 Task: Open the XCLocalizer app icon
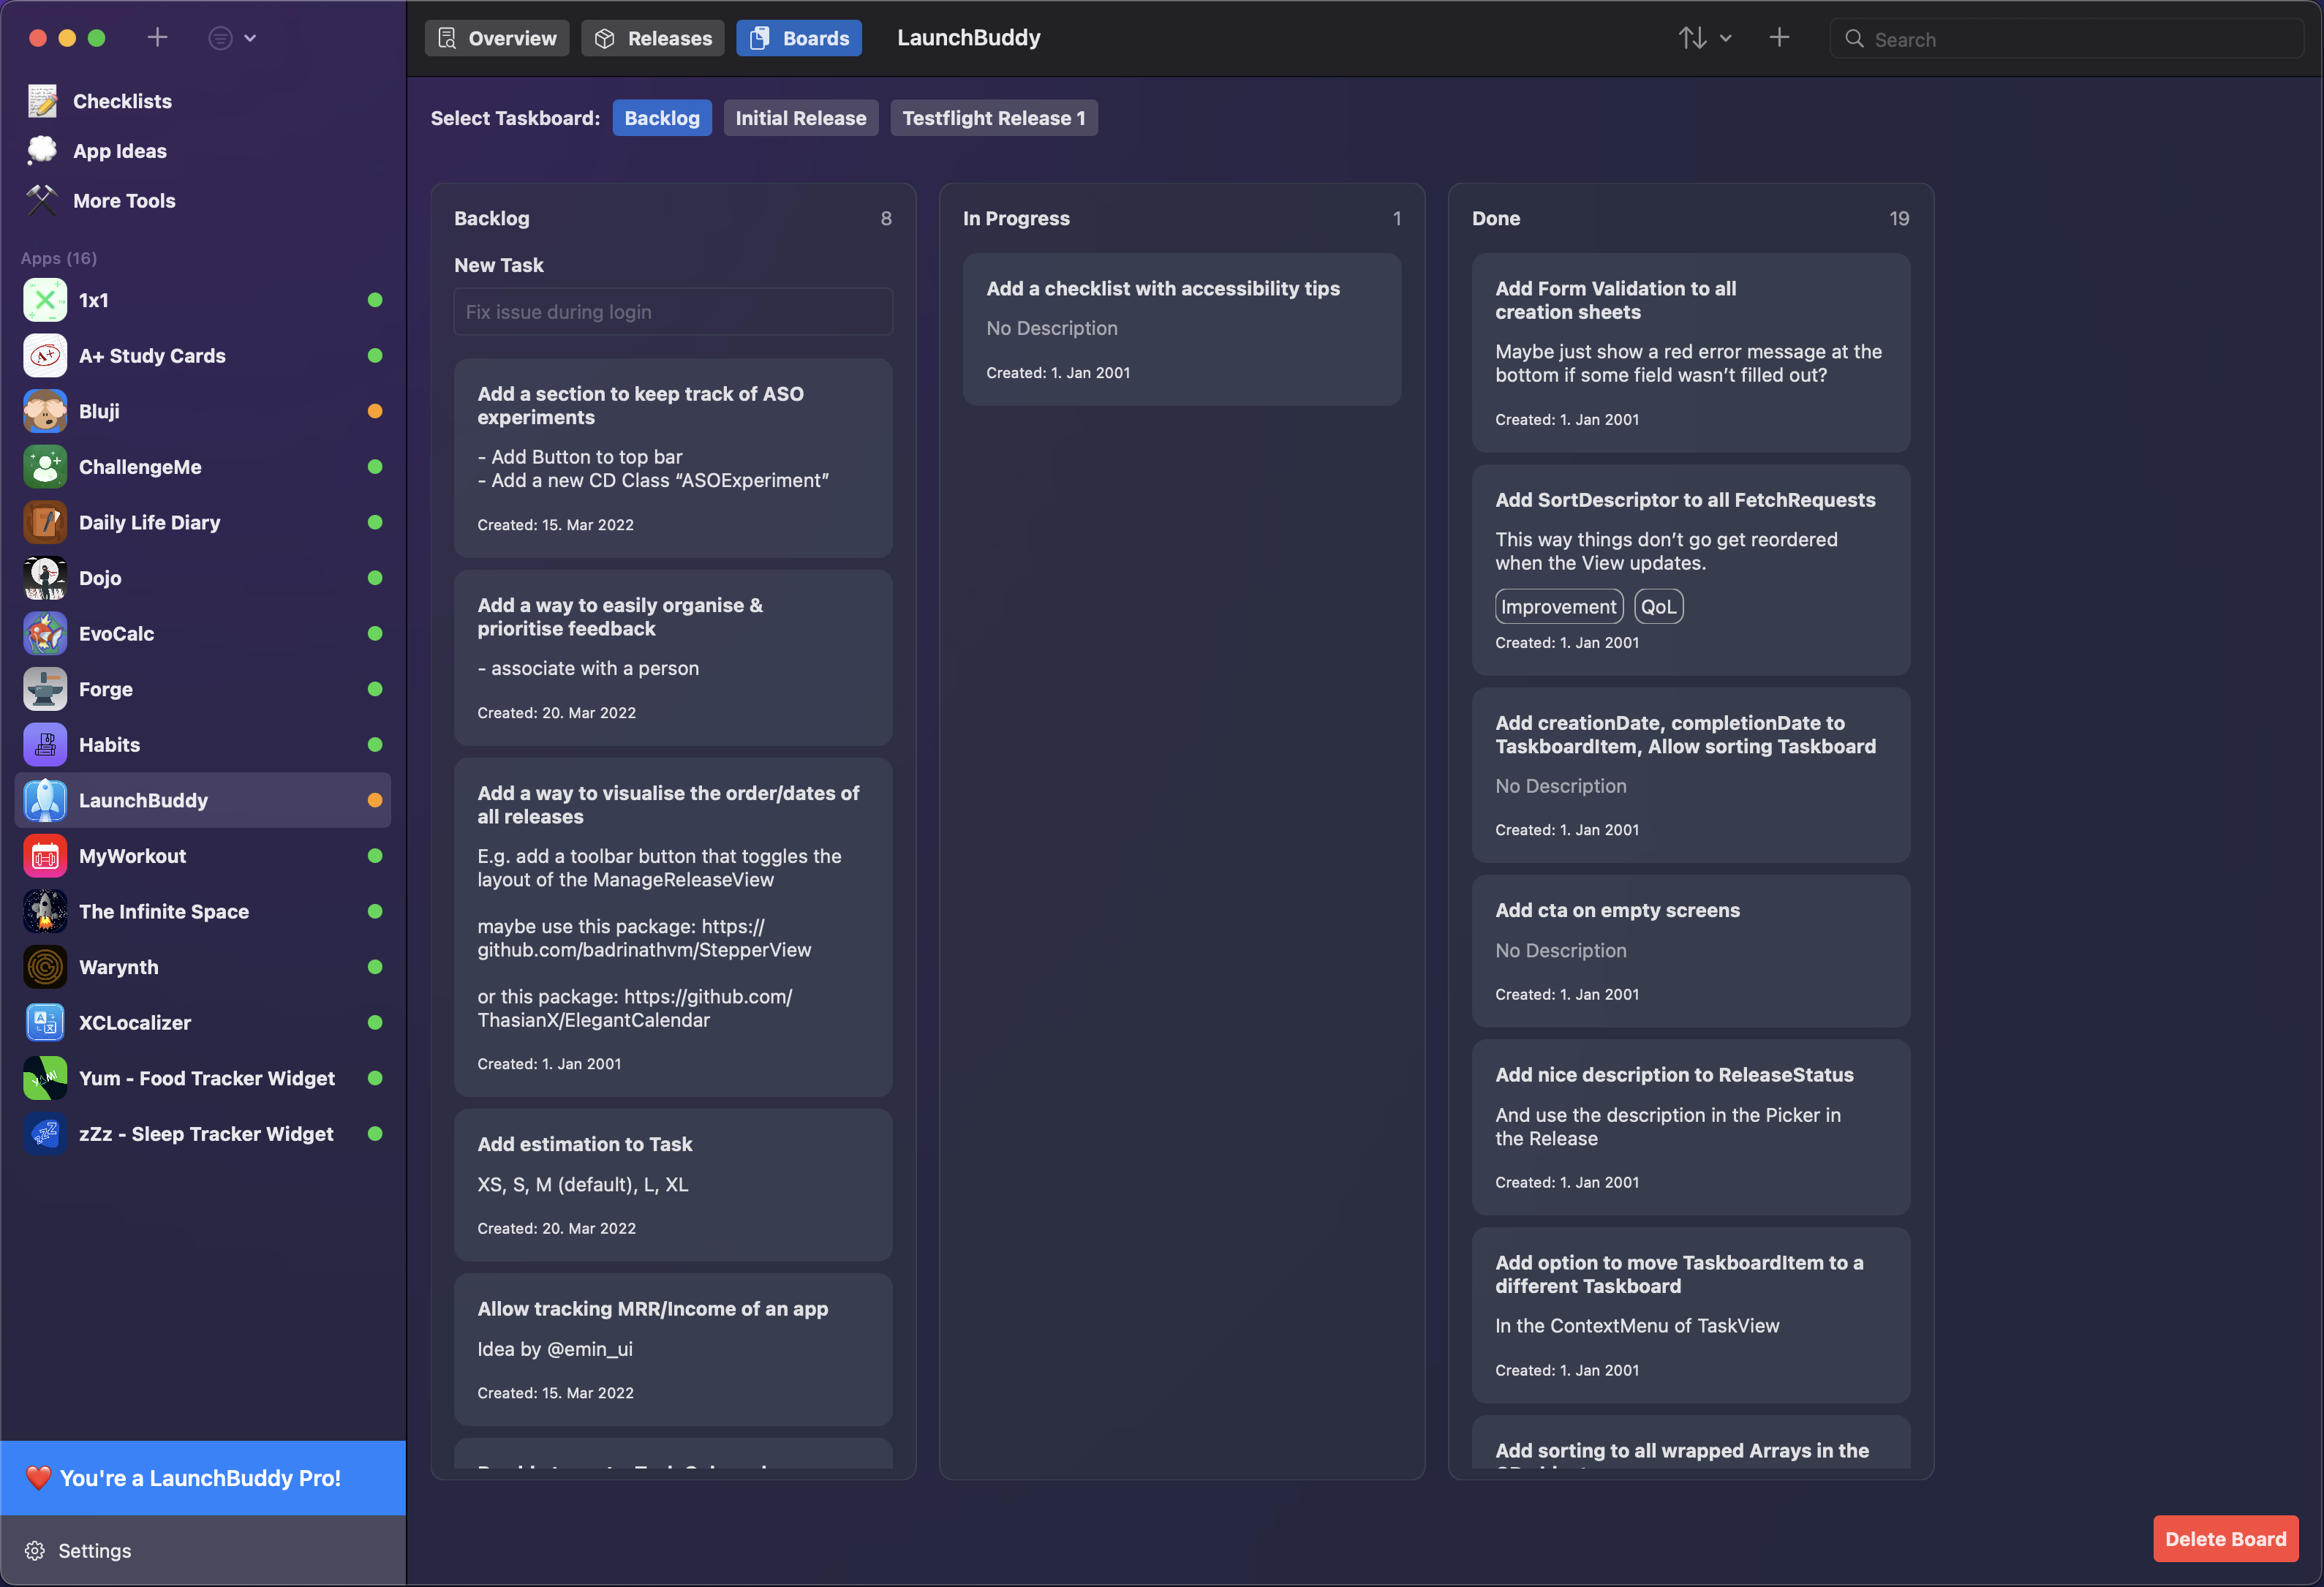(x=45, y=1022)
